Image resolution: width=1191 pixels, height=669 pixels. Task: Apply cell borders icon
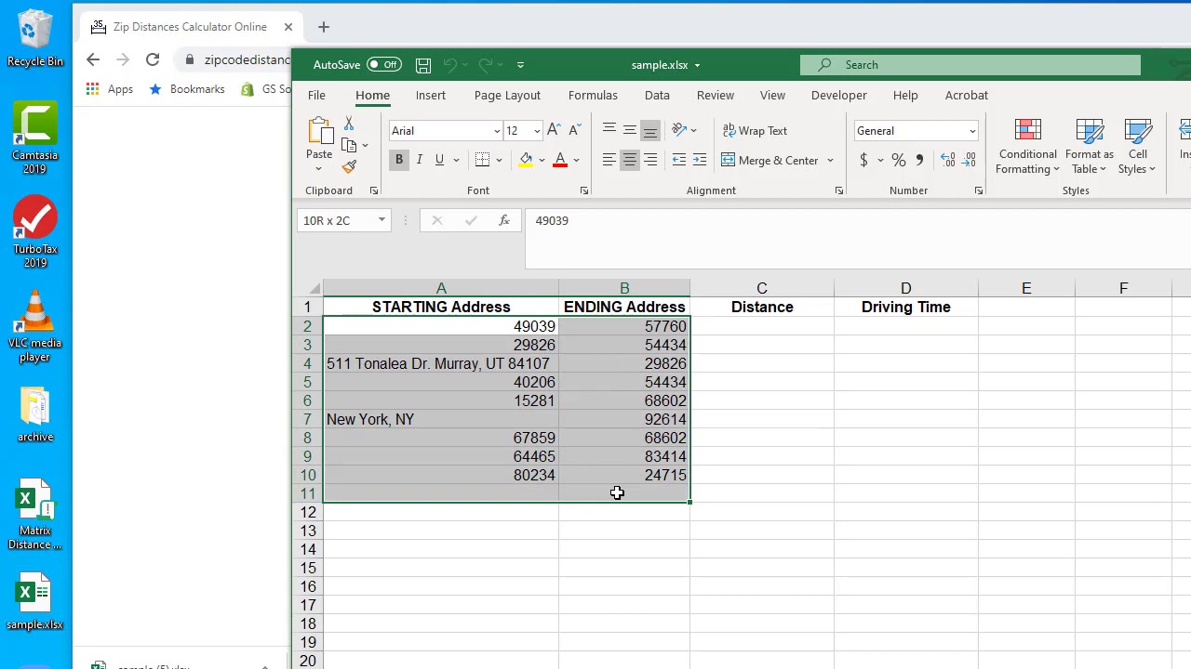[x=482, y=160]
